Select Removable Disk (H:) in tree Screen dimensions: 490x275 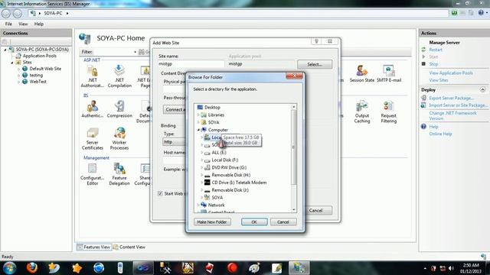231,175
